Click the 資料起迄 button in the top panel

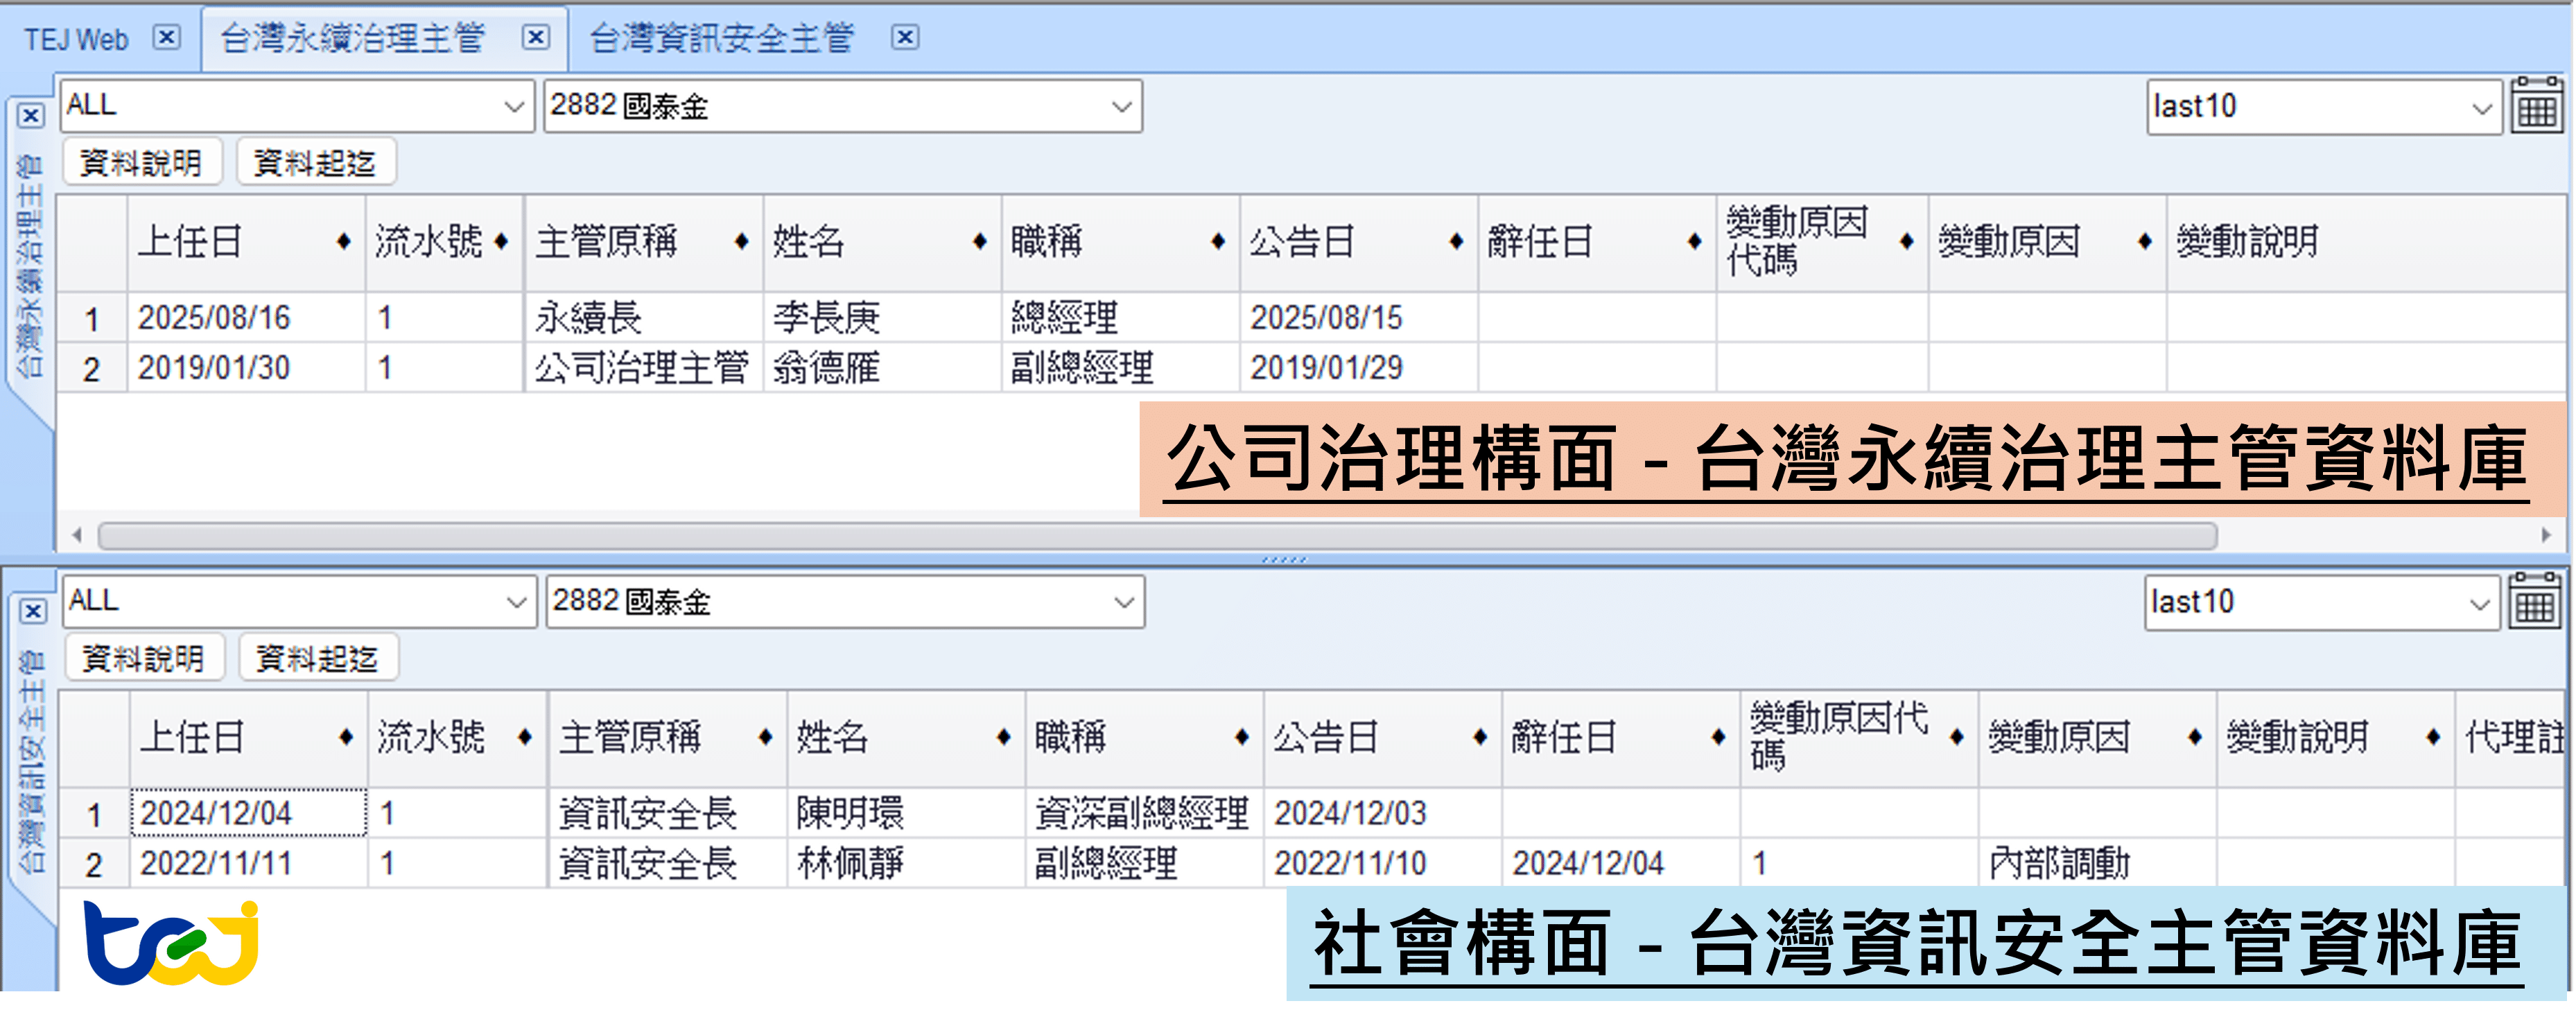coord(317,160)
